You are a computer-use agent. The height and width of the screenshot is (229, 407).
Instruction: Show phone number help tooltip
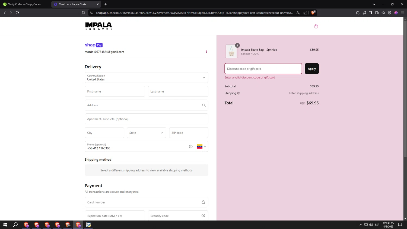tap(191, 147)
